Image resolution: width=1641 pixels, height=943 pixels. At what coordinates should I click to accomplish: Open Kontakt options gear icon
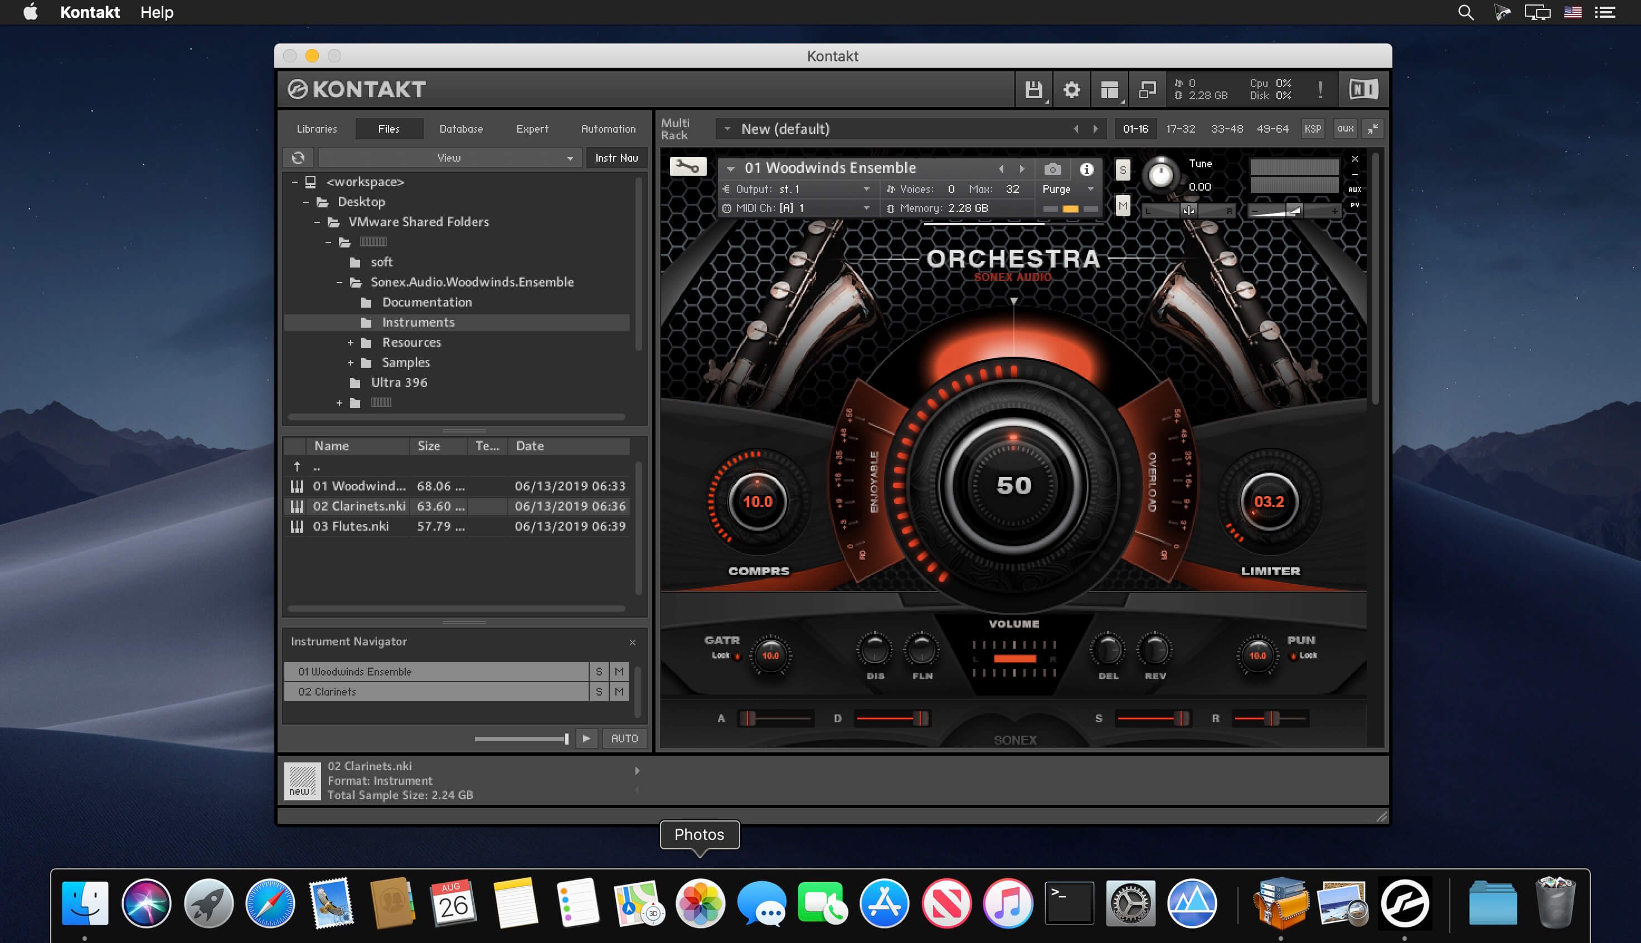(x=1072, y=89)
